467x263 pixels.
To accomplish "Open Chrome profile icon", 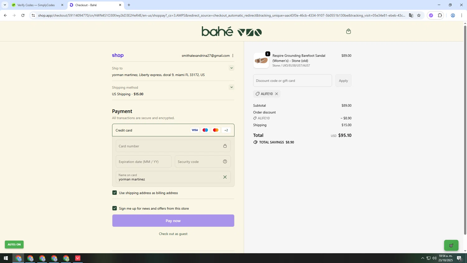I will pyautogui.click(x=453, y=15).
